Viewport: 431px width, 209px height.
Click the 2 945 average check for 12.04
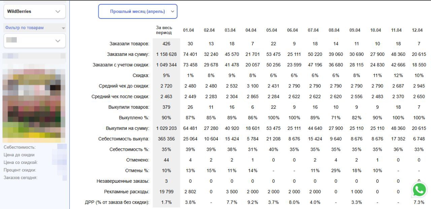point(419,86)
